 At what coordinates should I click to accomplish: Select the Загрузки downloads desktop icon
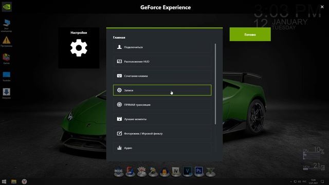6,94
